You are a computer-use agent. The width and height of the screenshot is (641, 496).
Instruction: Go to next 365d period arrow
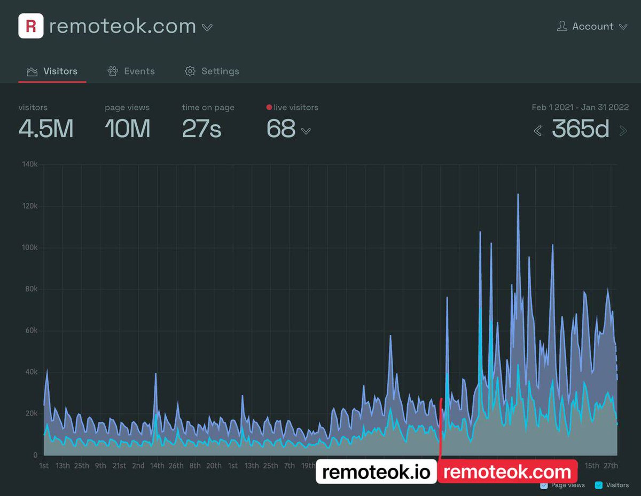point(623,130)
